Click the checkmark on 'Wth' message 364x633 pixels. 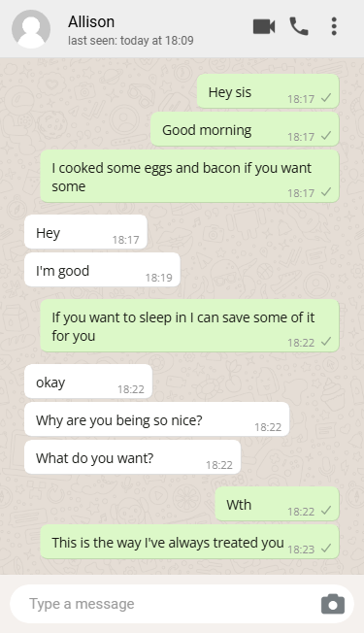coord(326,511)
